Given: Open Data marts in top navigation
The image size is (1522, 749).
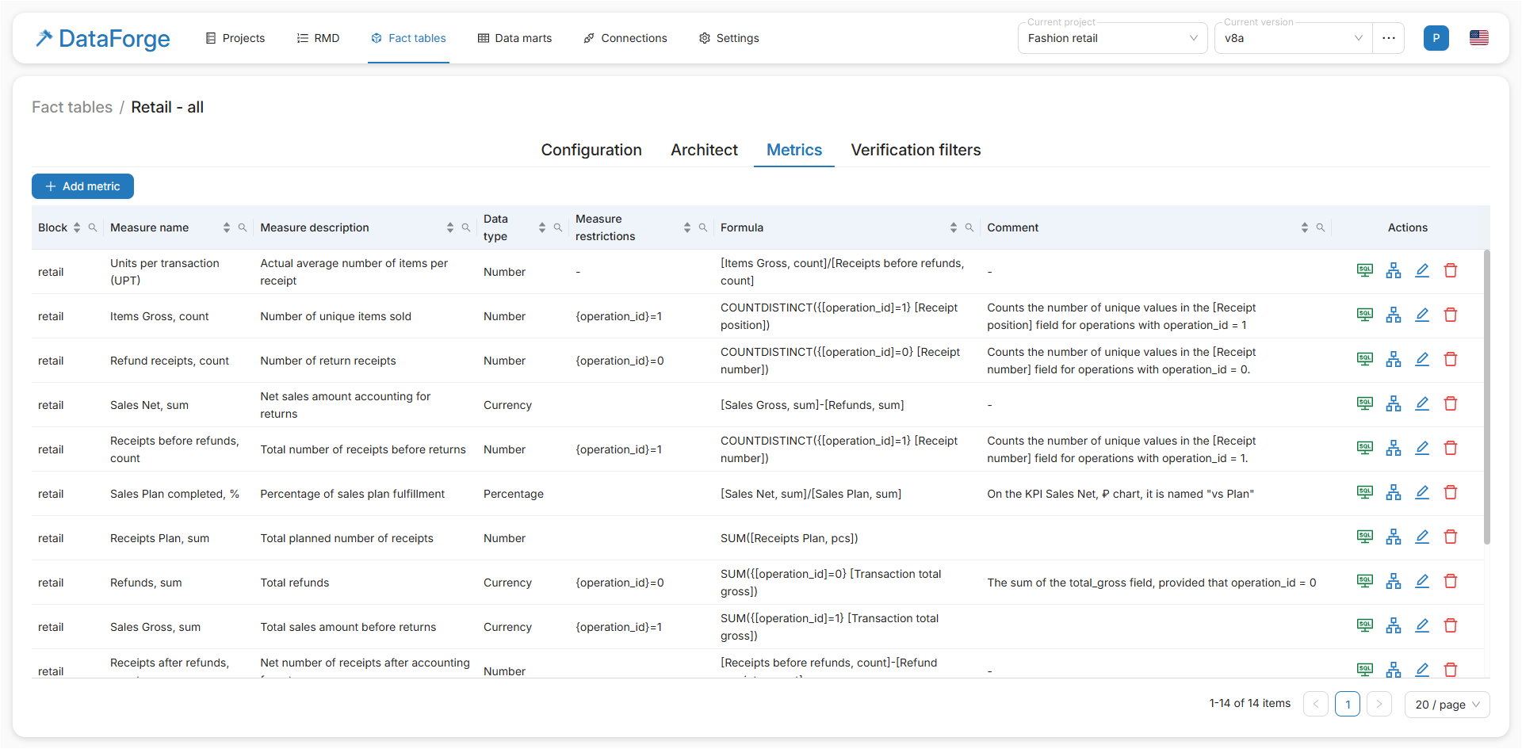Looking at the screenshot, I should (x=514, y=38).
